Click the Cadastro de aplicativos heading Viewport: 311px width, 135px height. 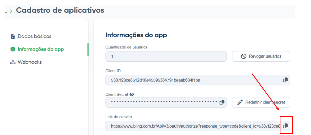pos(60,10)
